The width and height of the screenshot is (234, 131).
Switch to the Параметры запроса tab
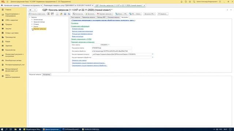pyautogui.click(x=88, y=17)
